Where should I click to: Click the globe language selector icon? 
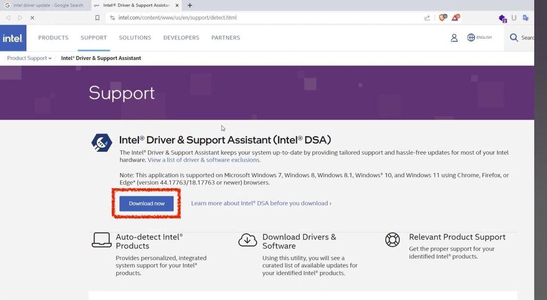click(x=471, y=38)
